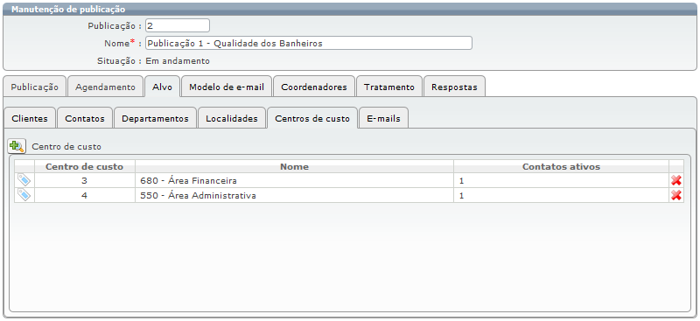Viewport: 700px width, 321px height.
Task: Click tag icon for 680 - Área Financeira row
Action: (x=24, y=180)
